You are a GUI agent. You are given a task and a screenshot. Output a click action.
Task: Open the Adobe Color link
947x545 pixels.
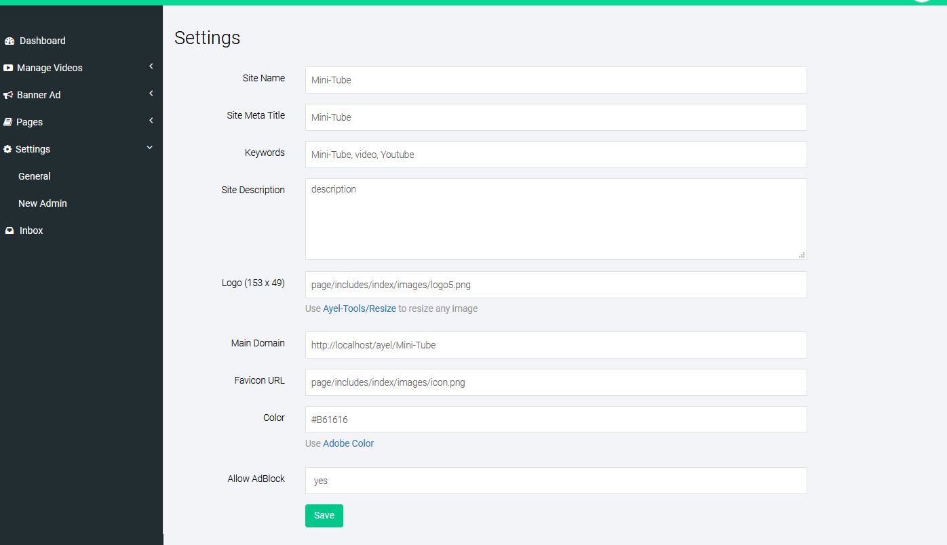(x=348, y=443)
